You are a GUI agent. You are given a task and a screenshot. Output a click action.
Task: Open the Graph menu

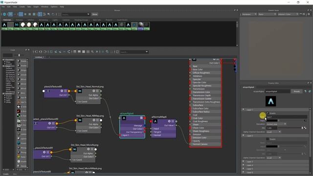pyautogui.click(x=36, y=6)
